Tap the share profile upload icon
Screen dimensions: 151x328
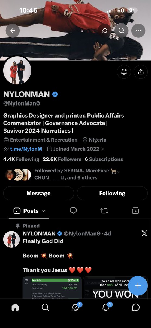tap(141, 72)
